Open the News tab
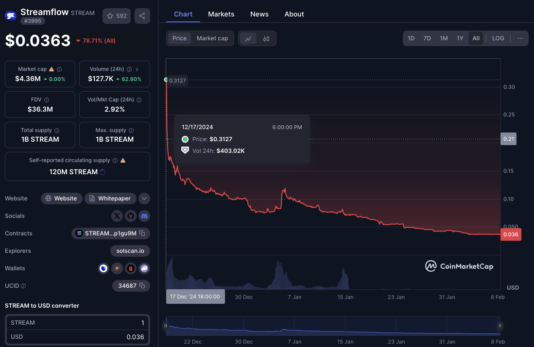The height and width of the screenshot is (347, 534). click(259, 14)
